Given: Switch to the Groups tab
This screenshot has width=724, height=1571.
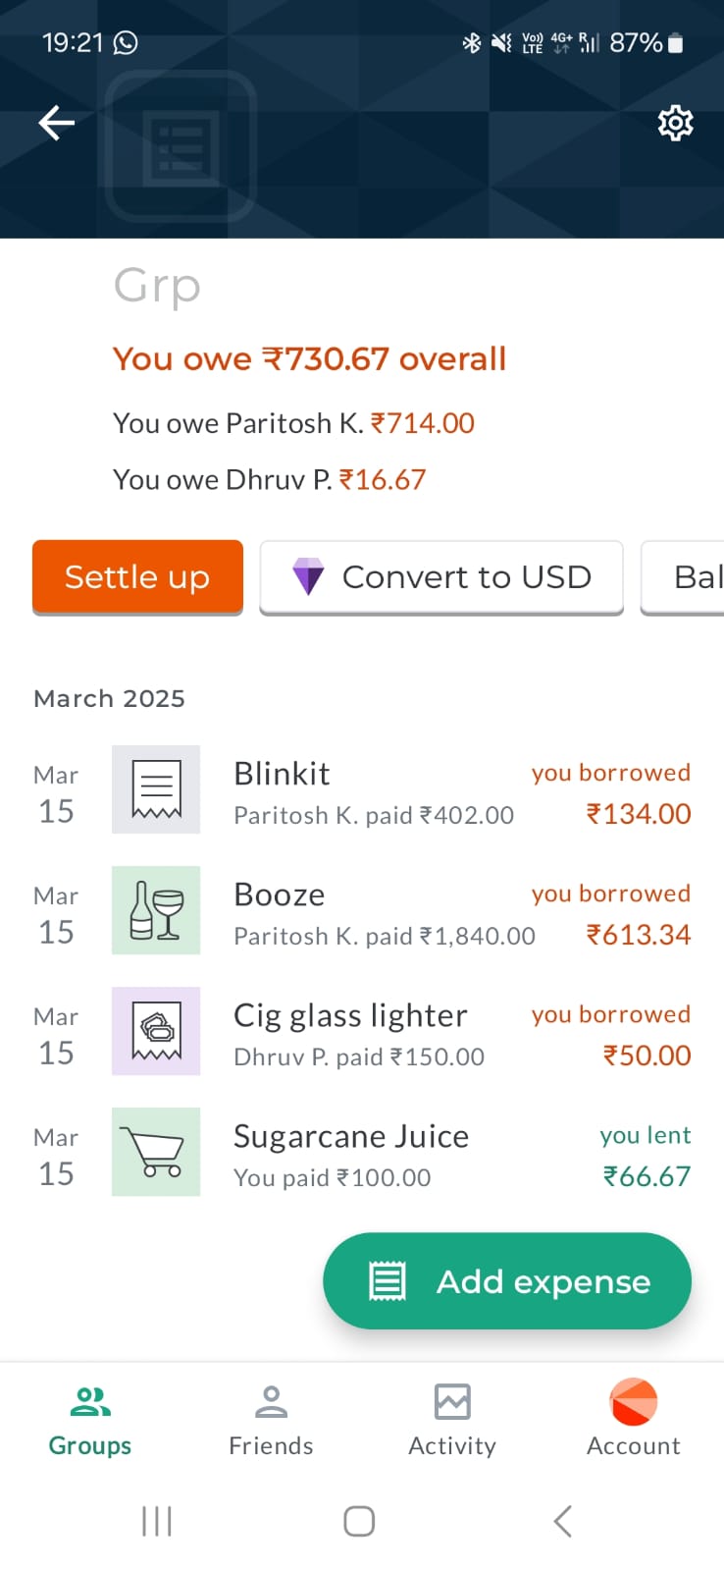Looking at the screenshot, I should point(90,1421).
